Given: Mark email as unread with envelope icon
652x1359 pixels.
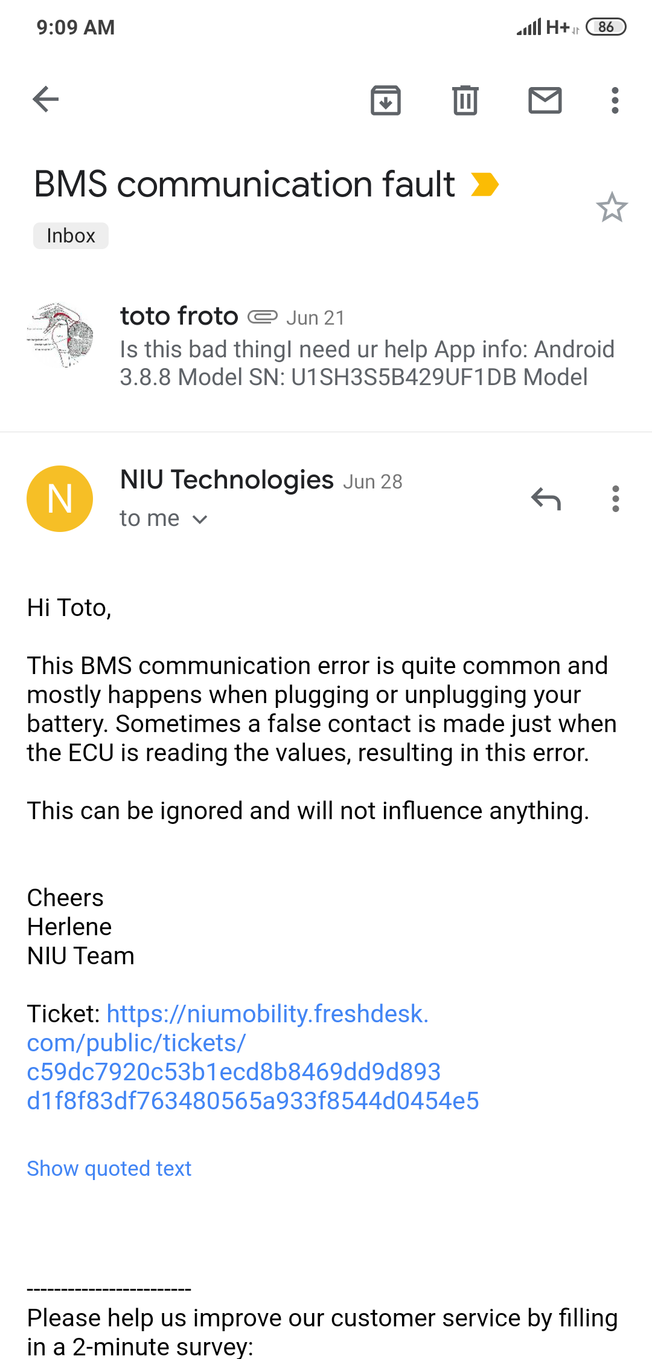Looking at the screenshot, I should pyautogui.click(x=545, y=100).
